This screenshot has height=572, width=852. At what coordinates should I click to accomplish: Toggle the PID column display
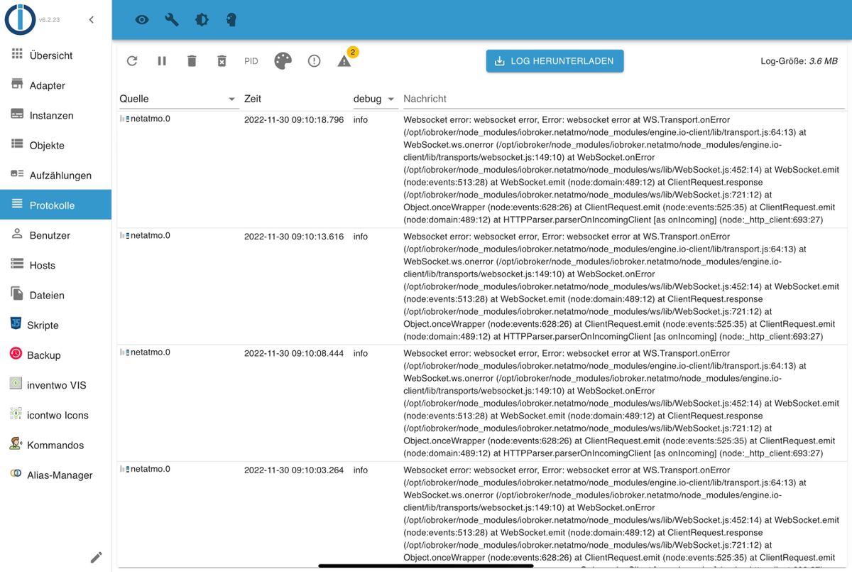tap(251, 61)
